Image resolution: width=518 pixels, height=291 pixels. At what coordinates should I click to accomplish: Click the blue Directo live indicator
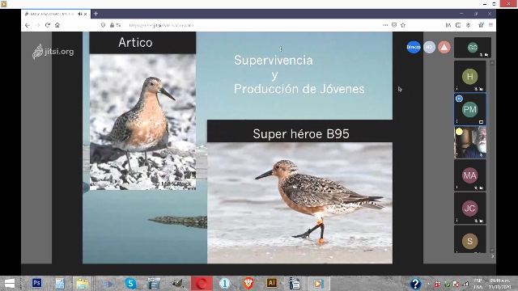click(414, 47)
